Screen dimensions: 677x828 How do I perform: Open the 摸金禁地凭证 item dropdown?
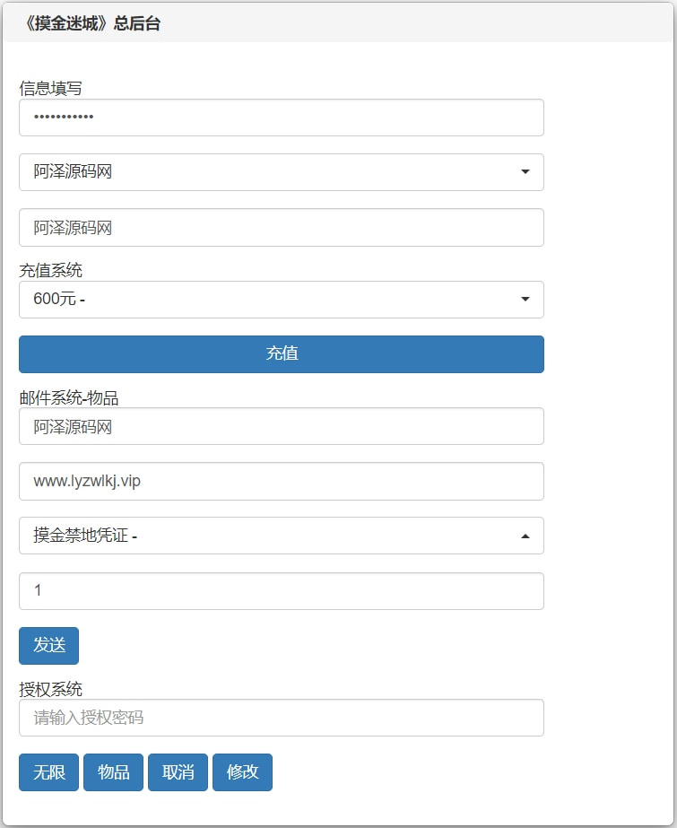[269, 536]
